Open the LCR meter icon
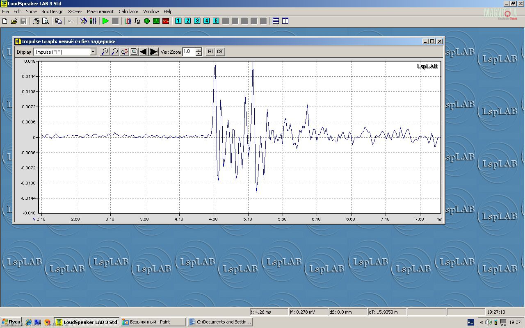This screenshot has width=525, height=328. coord(128,21)
